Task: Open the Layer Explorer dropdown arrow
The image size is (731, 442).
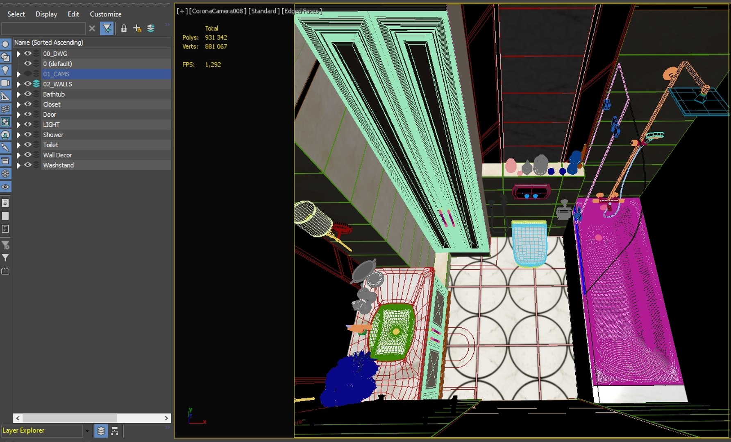Action: (x=87, y=431)
